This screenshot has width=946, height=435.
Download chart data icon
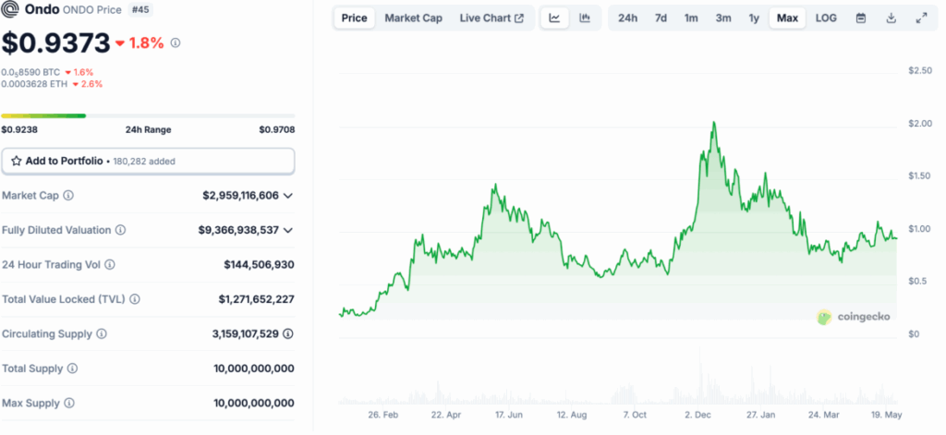(891, 18)
